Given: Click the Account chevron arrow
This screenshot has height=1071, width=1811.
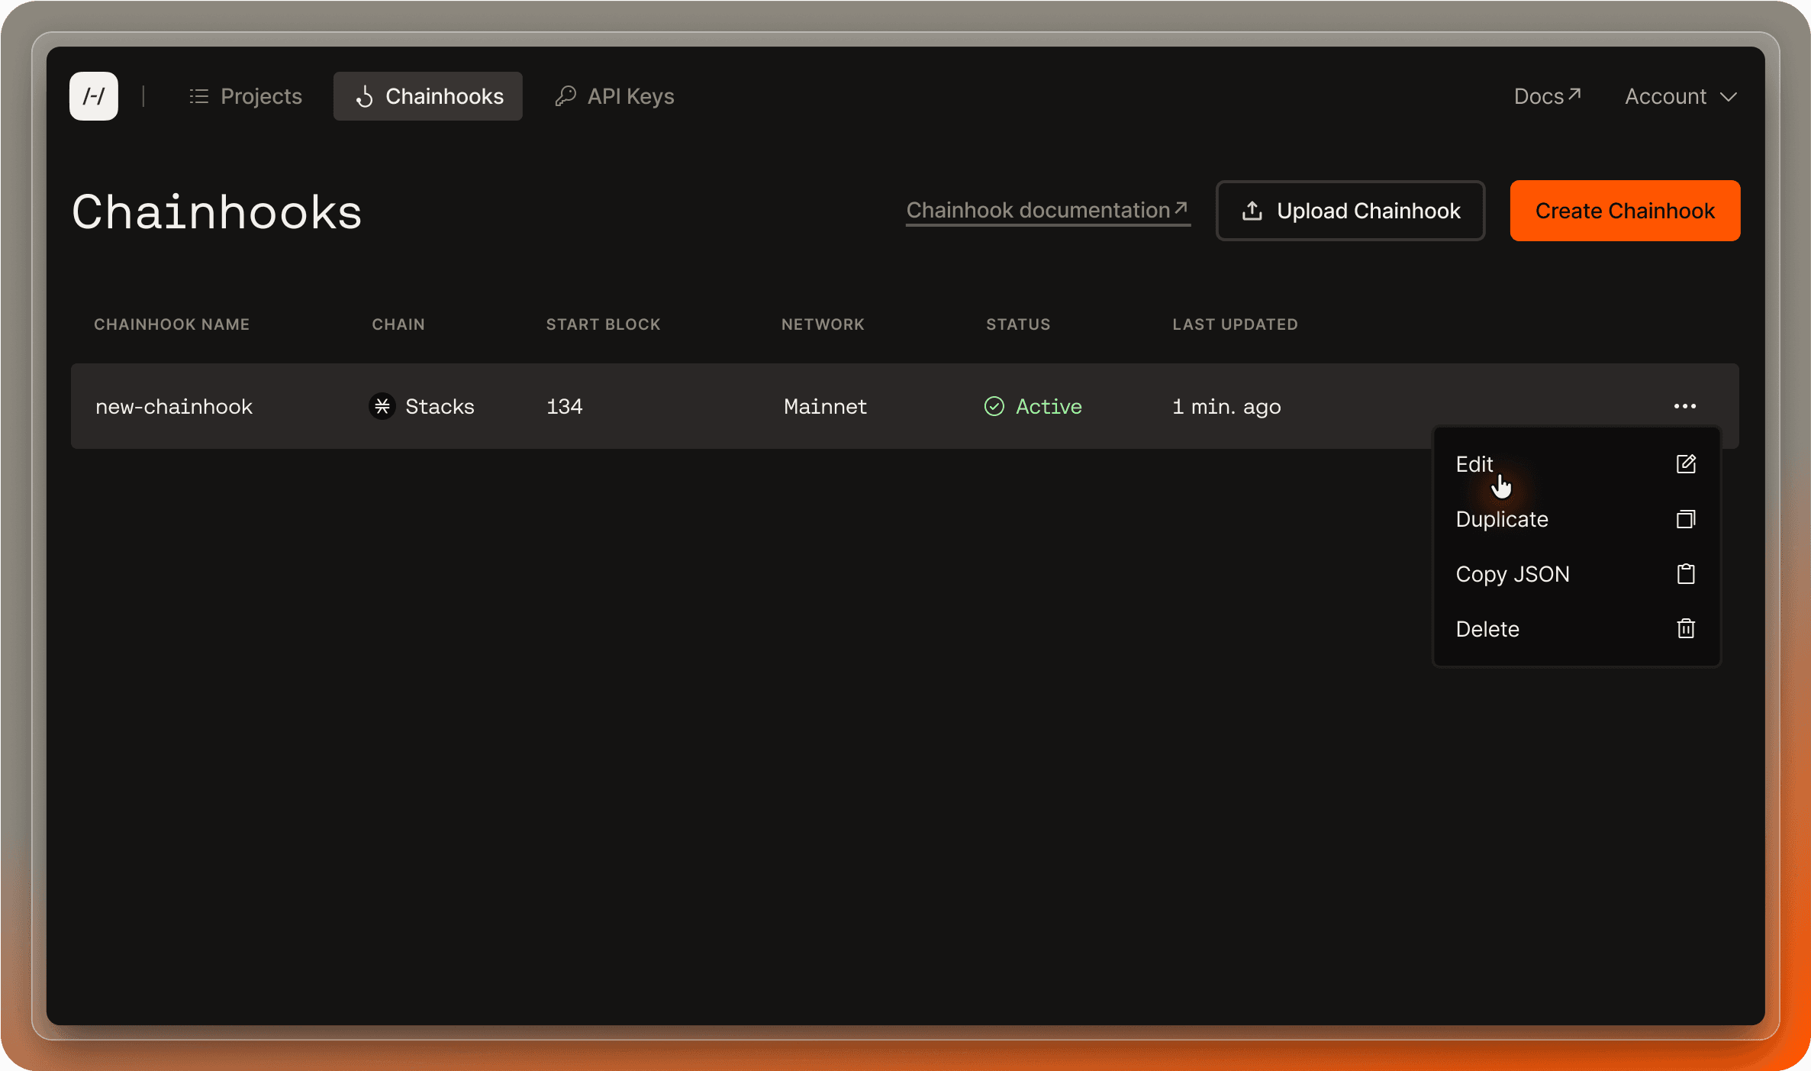Looking at the screenshot, I should coord(1729,97).
